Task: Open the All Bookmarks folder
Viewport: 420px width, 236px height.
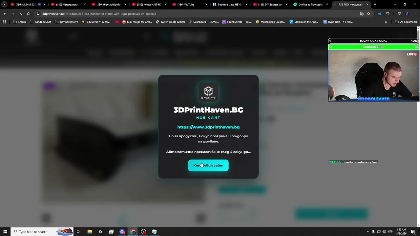Action: [x=406, y=22]
